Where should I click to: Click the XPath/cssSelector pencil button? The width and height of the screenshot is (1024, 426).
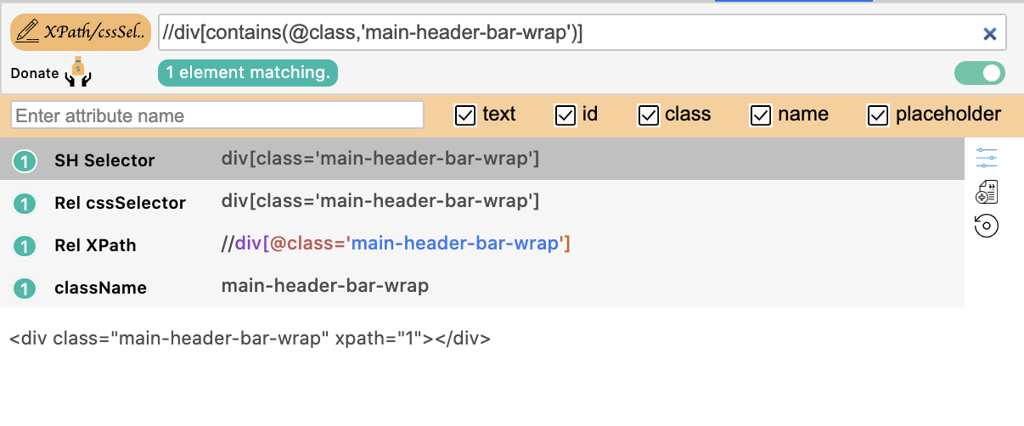pos(81,33)
